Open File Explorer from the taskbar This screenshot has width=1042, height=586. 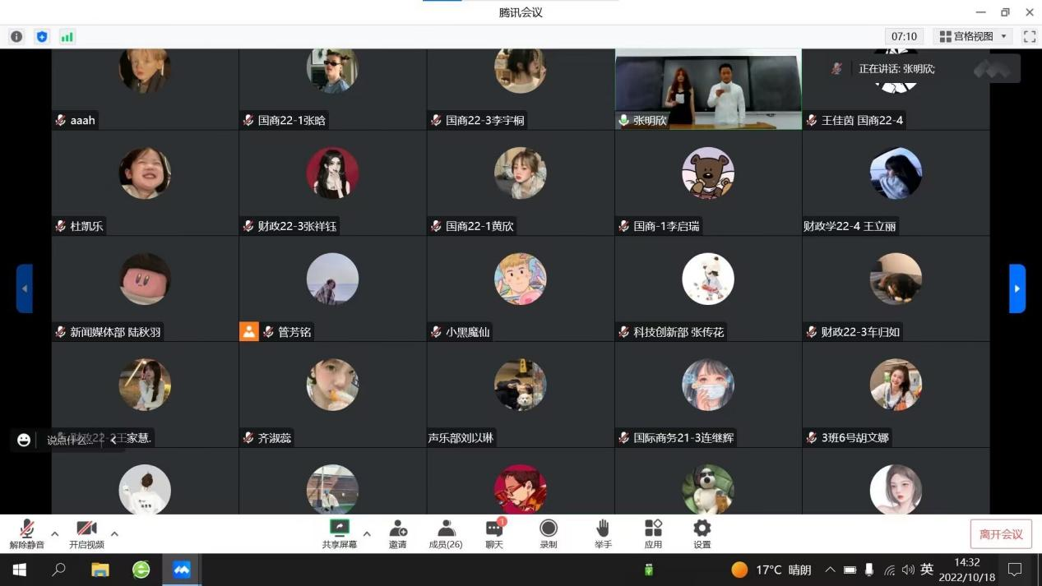point(100,570)
